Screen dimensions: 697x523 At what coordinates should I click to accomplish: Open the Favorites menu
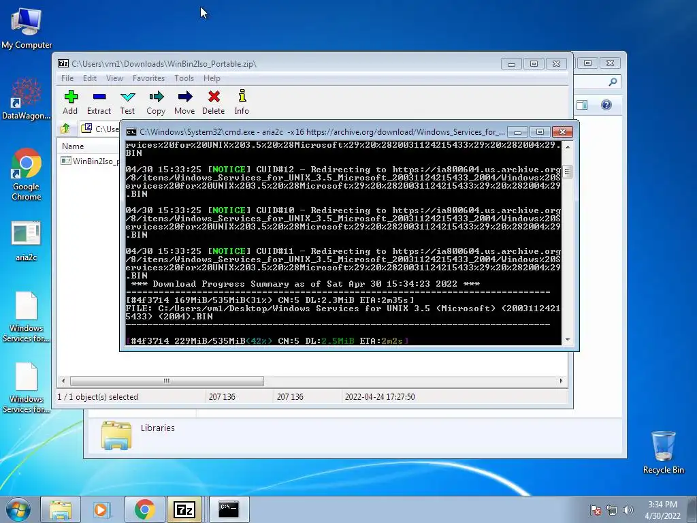click(x=148, y=78)
